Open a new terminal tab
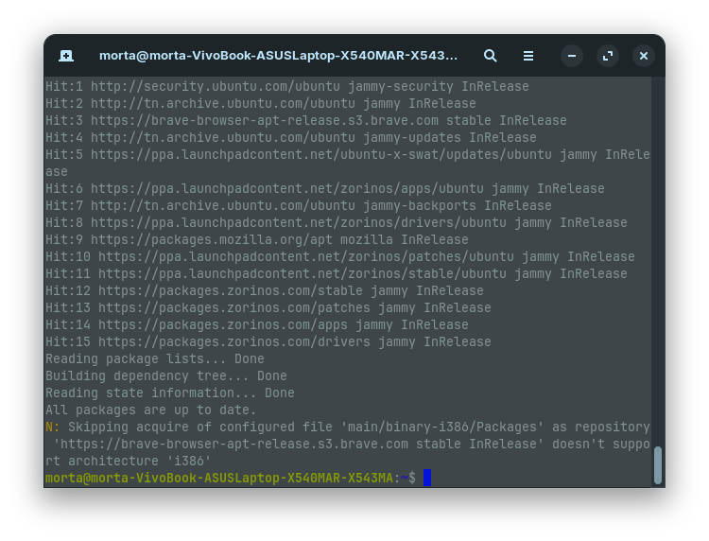709x541 pixels. click(66, 56)
